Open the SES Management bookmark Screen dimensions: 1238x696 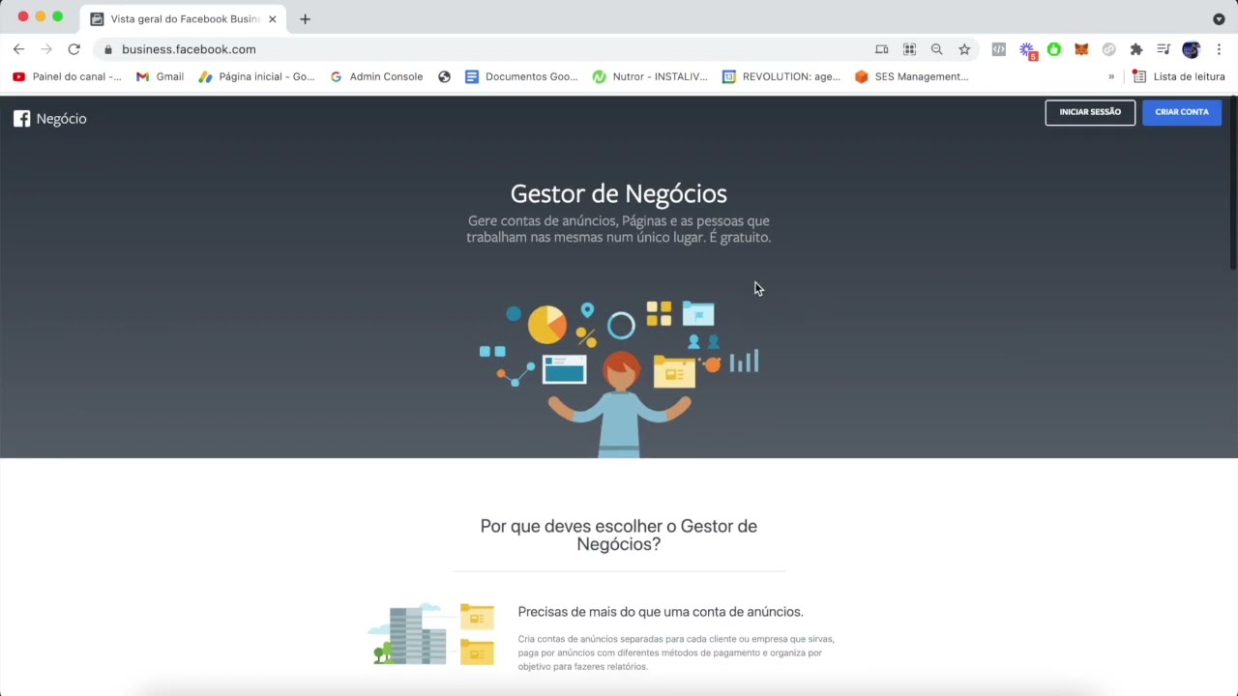[x=911, y=76]
